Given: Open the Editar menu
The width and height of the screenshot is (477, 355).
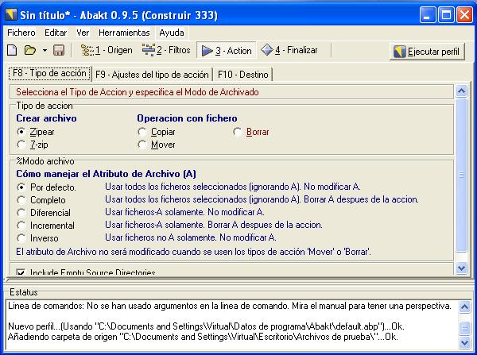Looking at the screenshot, I should [56, 33].
